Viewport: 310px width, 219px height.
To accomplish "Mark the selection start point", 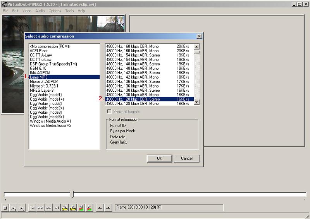I will 100,208.
